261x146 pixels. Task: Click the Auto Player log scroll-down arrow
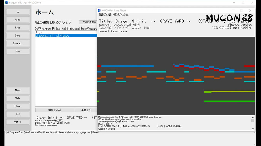coord(253,129)
